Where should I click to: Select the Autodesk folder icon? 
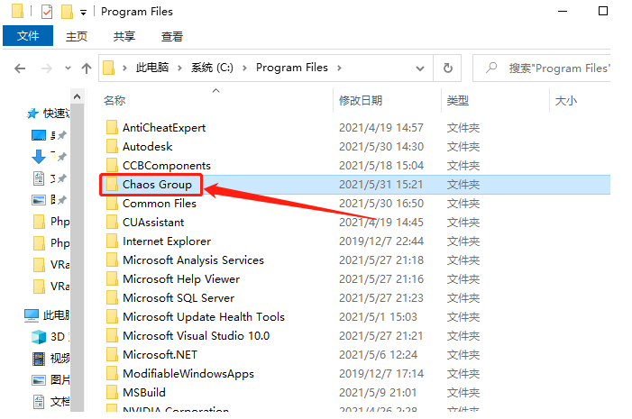(x=112, y=146)
